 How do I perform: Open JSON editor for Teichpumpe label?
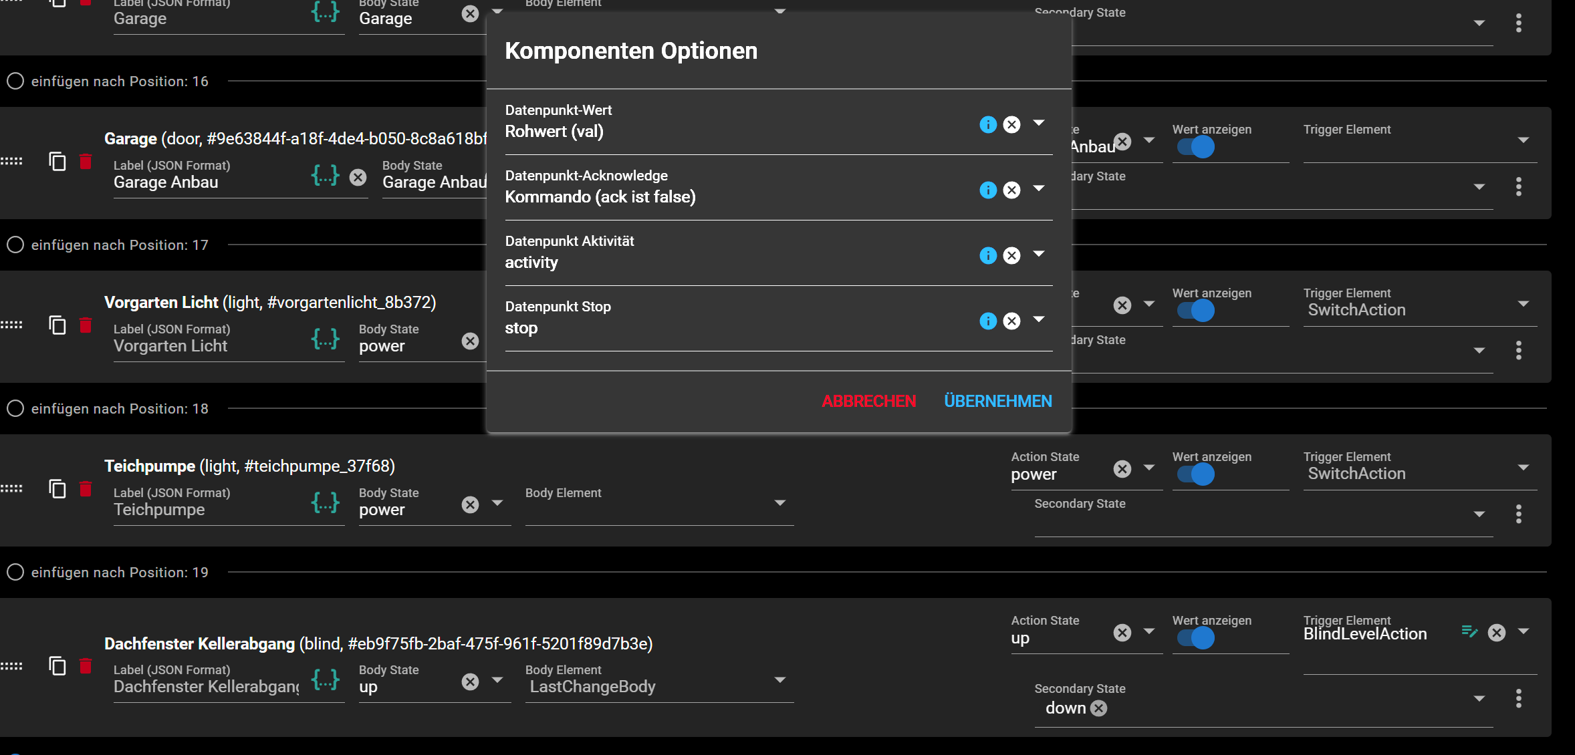click(326, 502)
